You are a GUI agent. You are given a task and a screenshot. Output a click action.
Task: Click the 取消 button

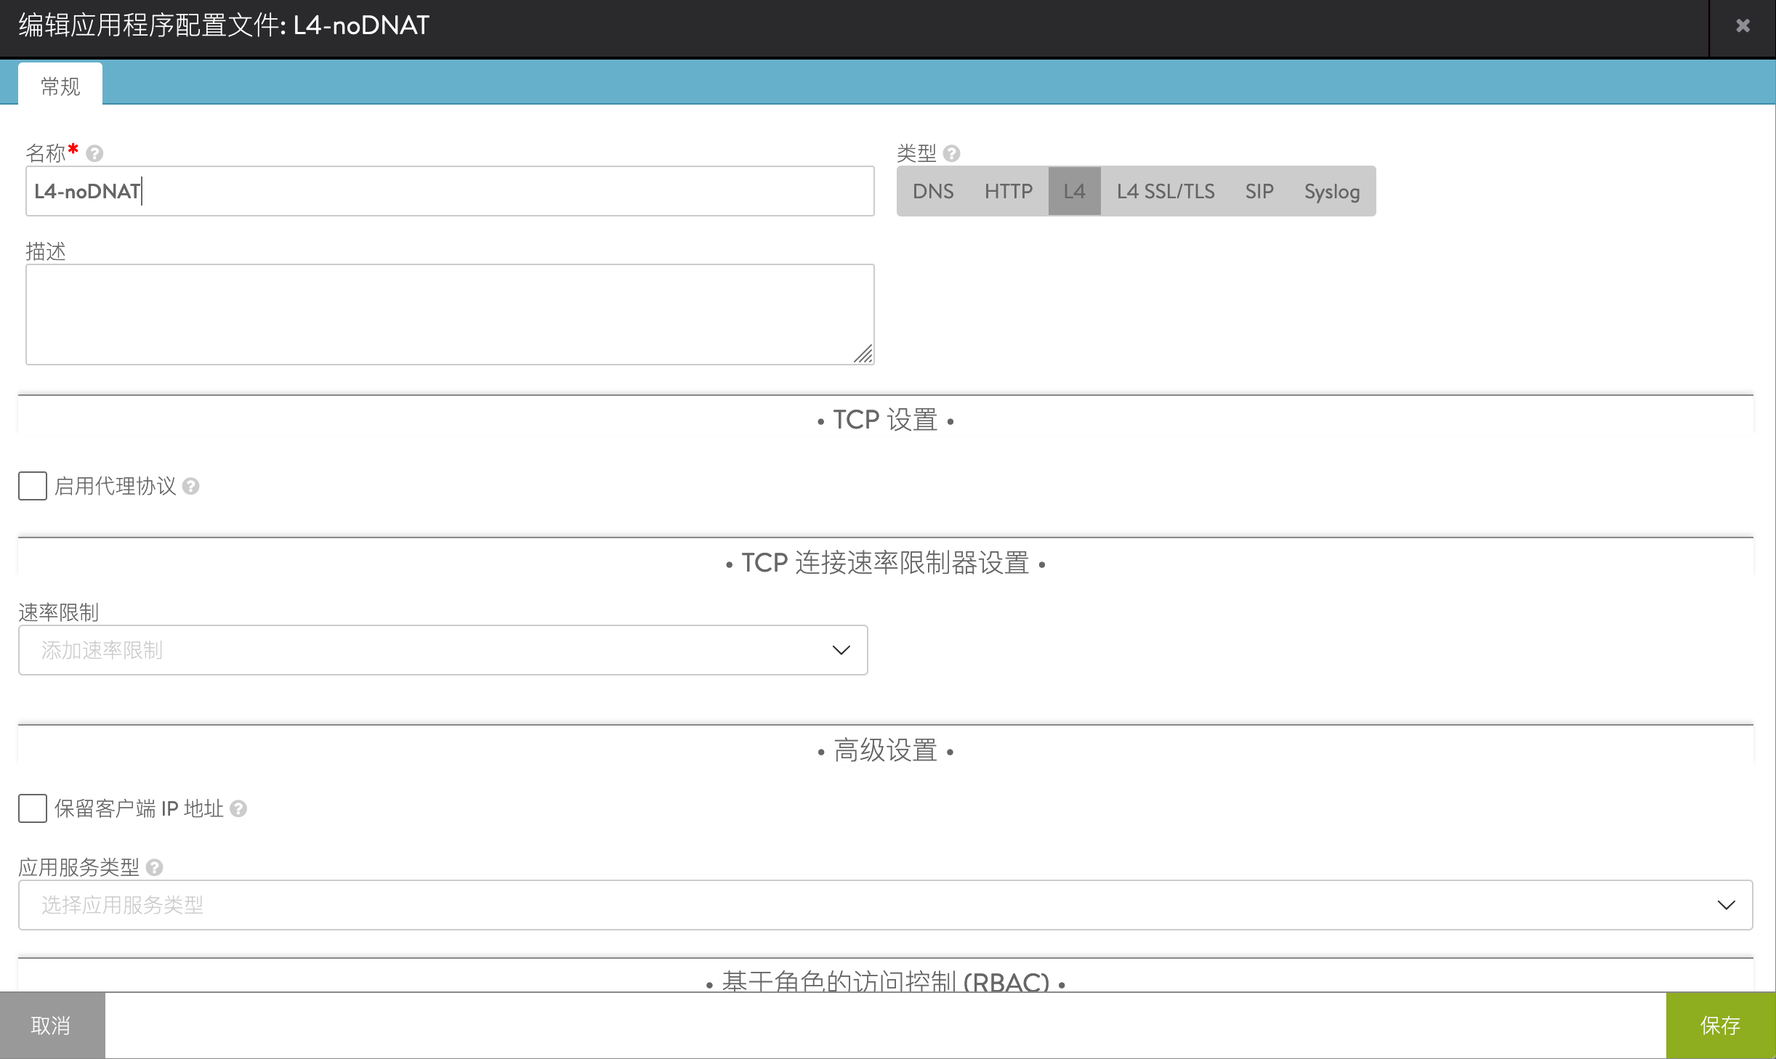click(52, 1026)
